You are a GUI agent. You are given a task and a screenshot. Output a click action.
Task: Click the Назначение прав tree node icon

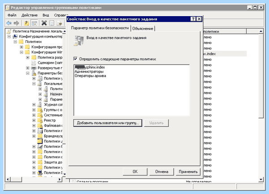point(46,94)
